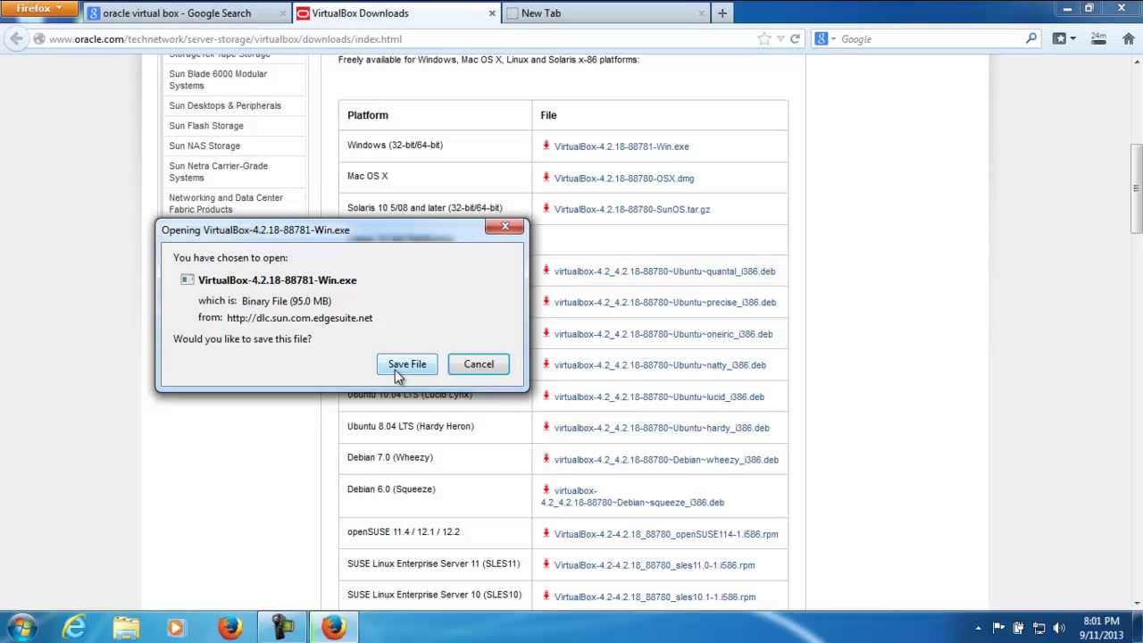Select the VirtualBox Downloads tab
Screen dimensions: 1143x643
pos(360,13)
